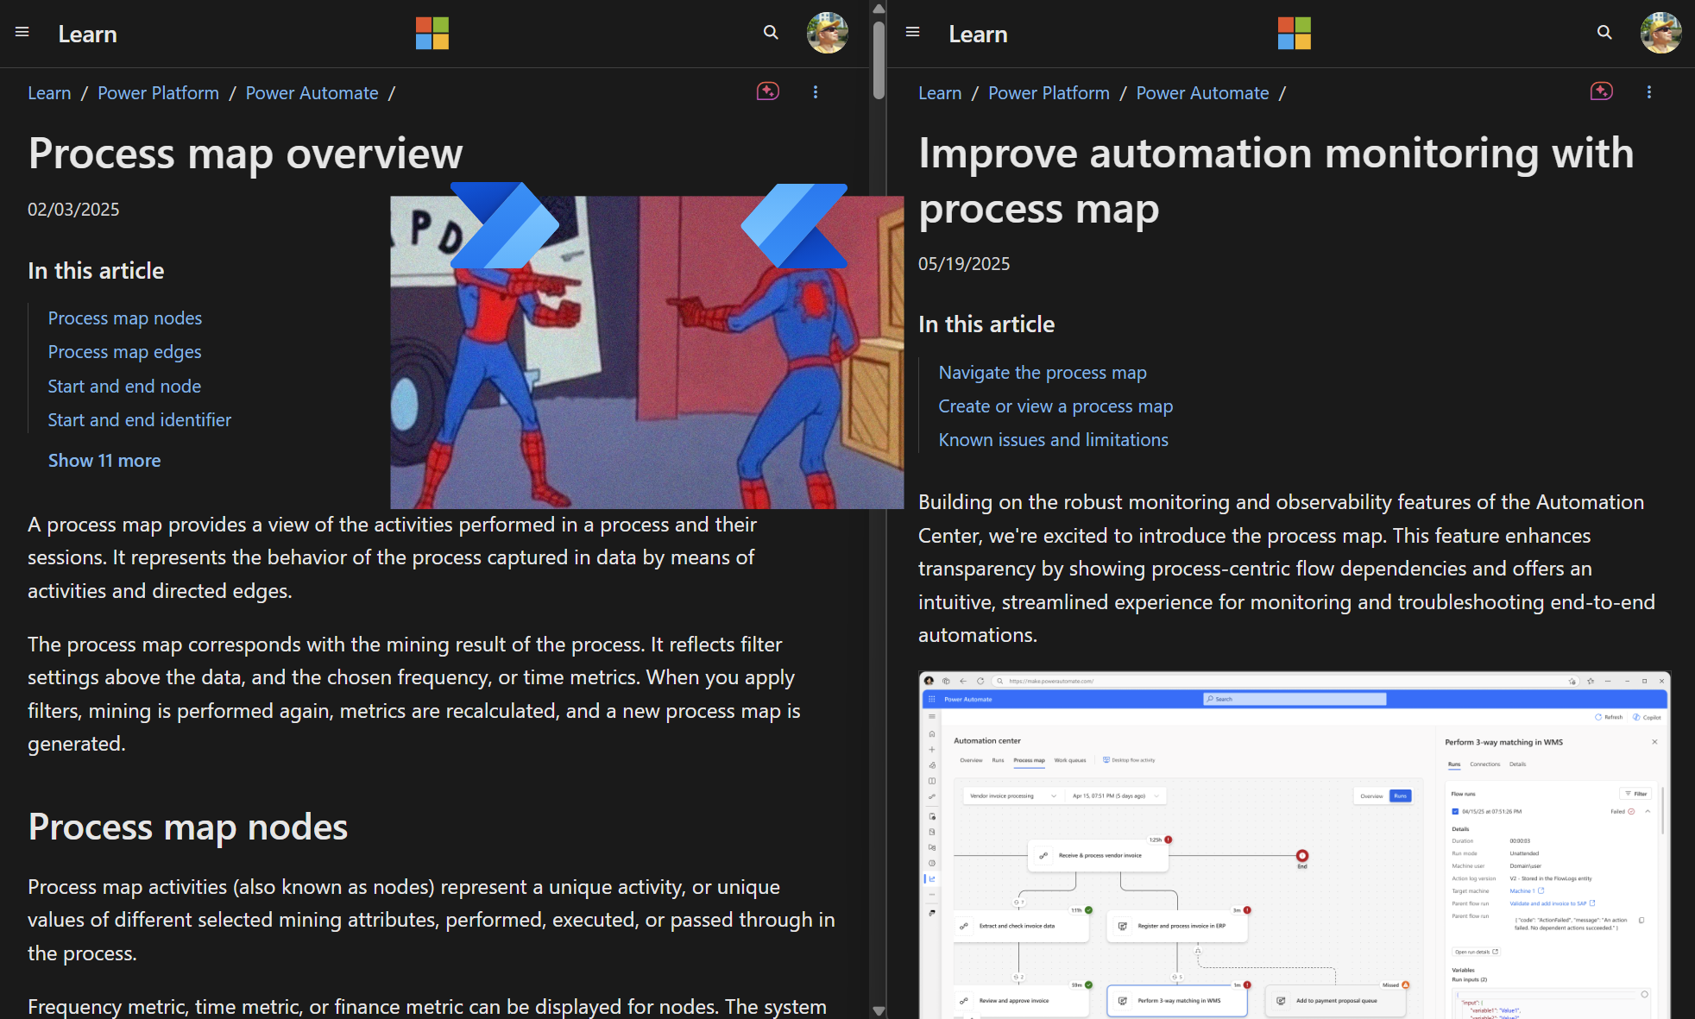The width and height of the screenshot is (1695, 1019).
Task: Jump to 'Navigate the process map' section
Action: coord(1043,373)
